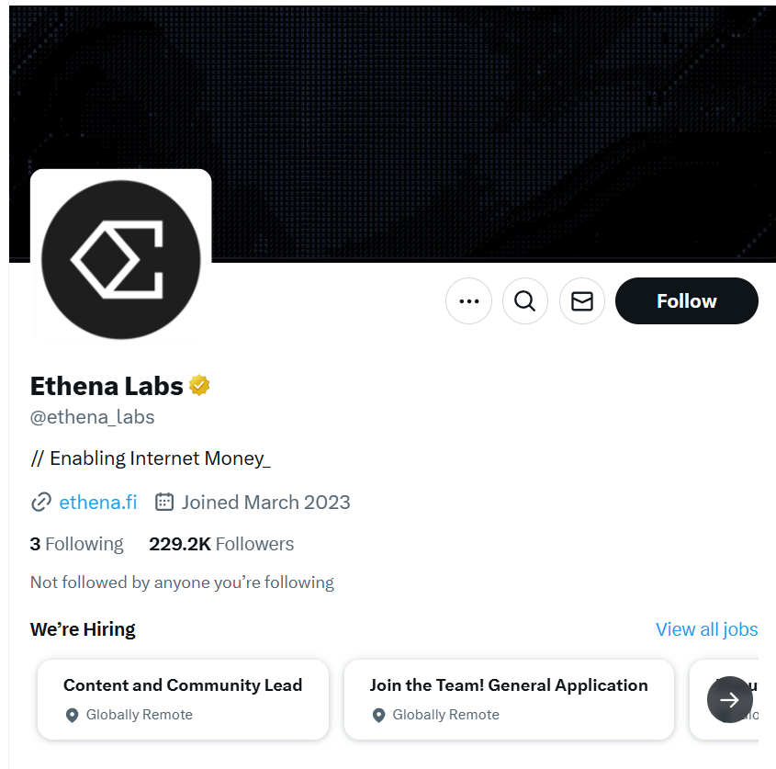Open the 3 Following list
776x769 pixels.
[76, 544]
